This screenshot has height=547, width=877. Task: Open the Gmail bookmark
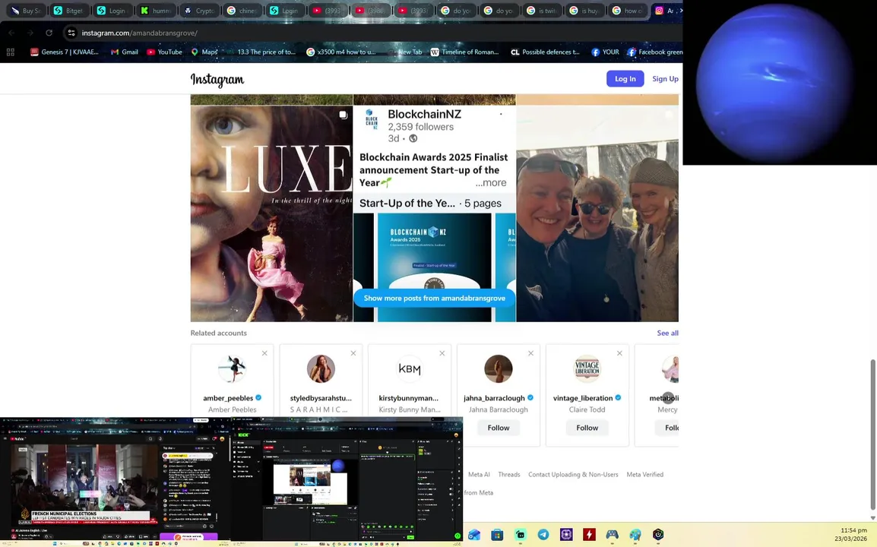pos(124,52)
